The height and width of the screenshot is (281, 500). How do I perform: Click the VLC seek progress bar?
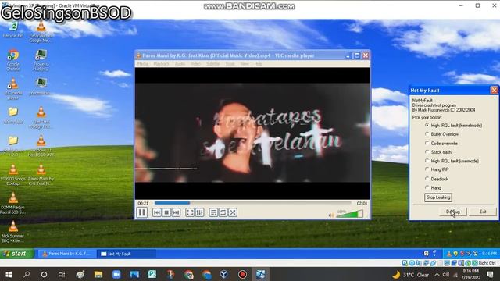tap(252, 203)
